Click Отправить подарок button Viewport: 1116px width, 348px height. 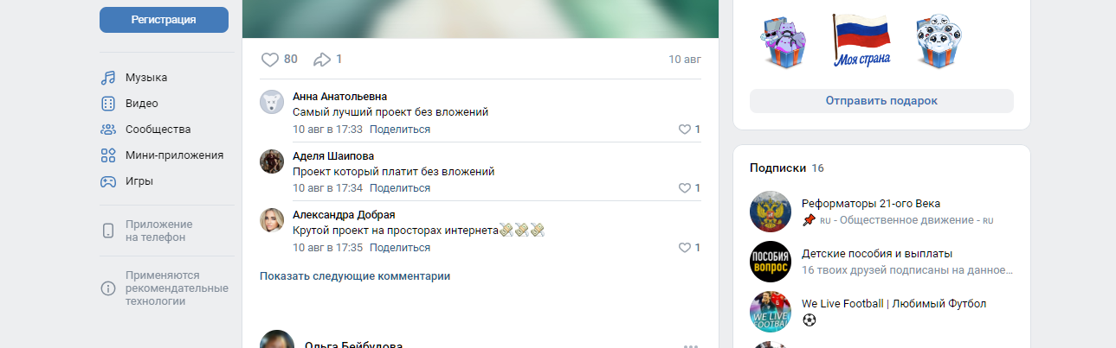pyautogui.click(x=881, y=101)
